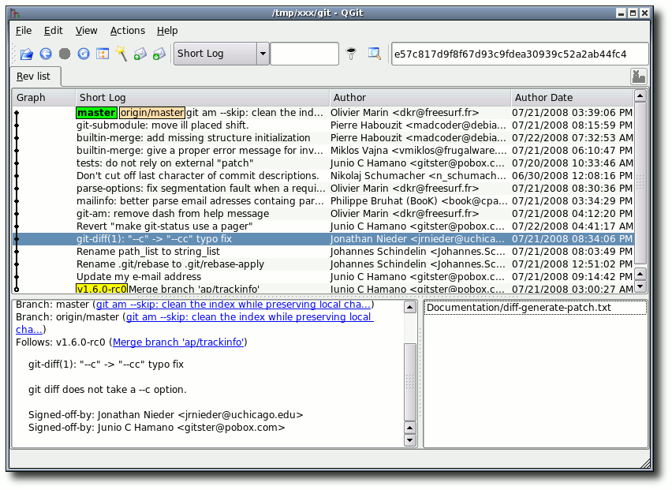Viewport: 672px width, 490px height.
Task: Click the commit details scrollbar down arrow
Action: 409,440
